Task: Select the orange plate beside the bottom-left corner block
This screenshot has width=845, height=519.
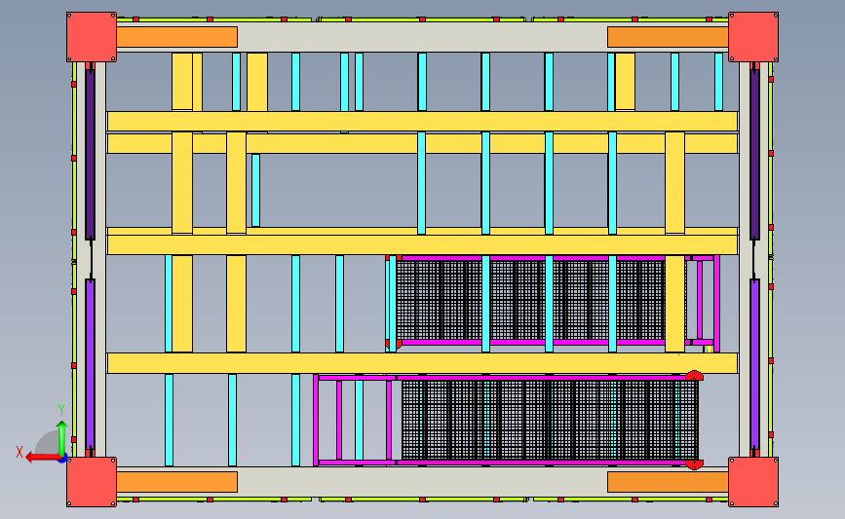Action: (176, 482)
